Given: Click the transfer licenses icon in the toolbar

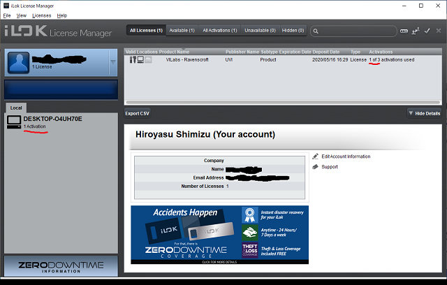Looking at the screenshot, I should 416,31.
